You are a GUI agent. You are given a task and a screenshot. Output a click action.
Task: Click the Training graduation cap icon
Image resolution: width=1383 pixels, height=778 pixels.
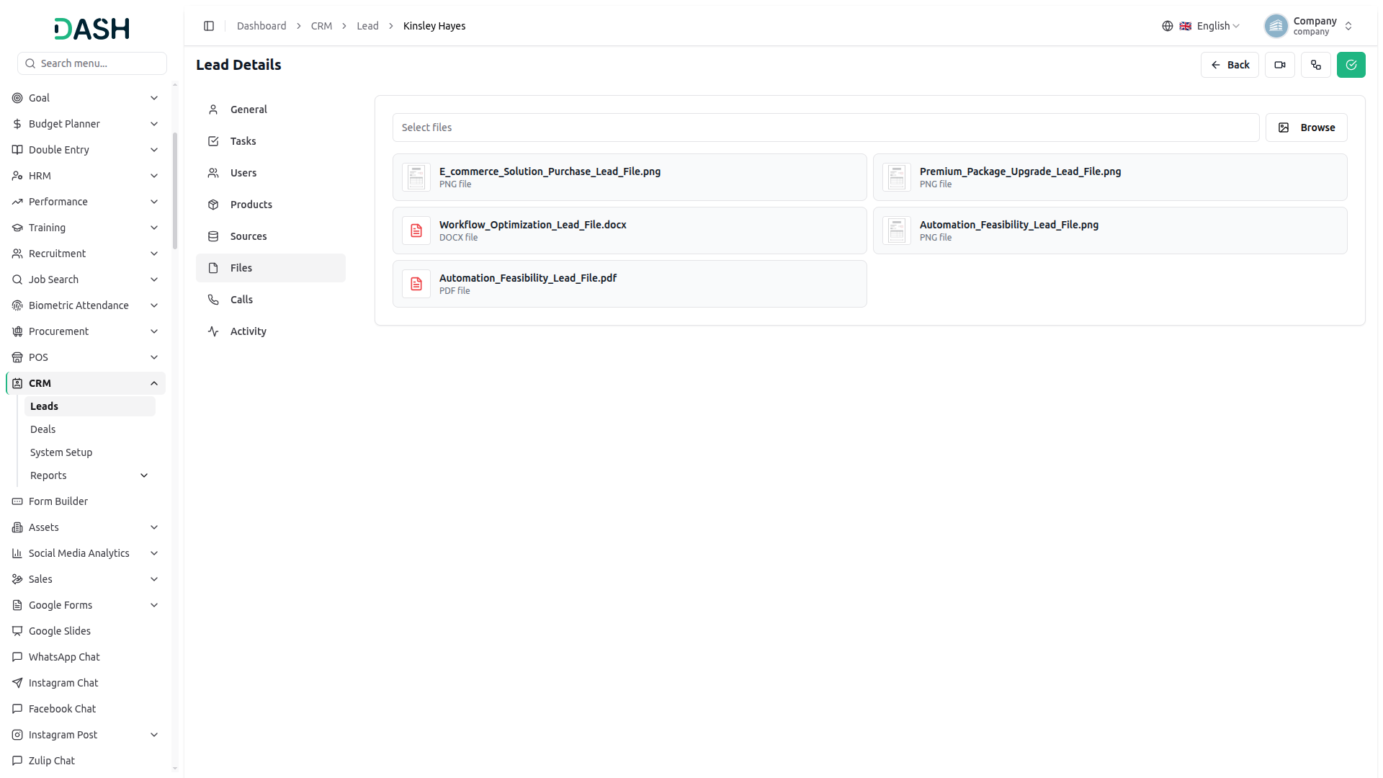(17, 228)
